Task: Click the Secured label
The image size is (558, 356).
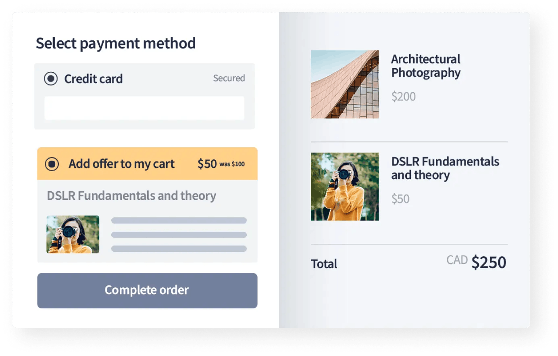Action: click(229, 78)
